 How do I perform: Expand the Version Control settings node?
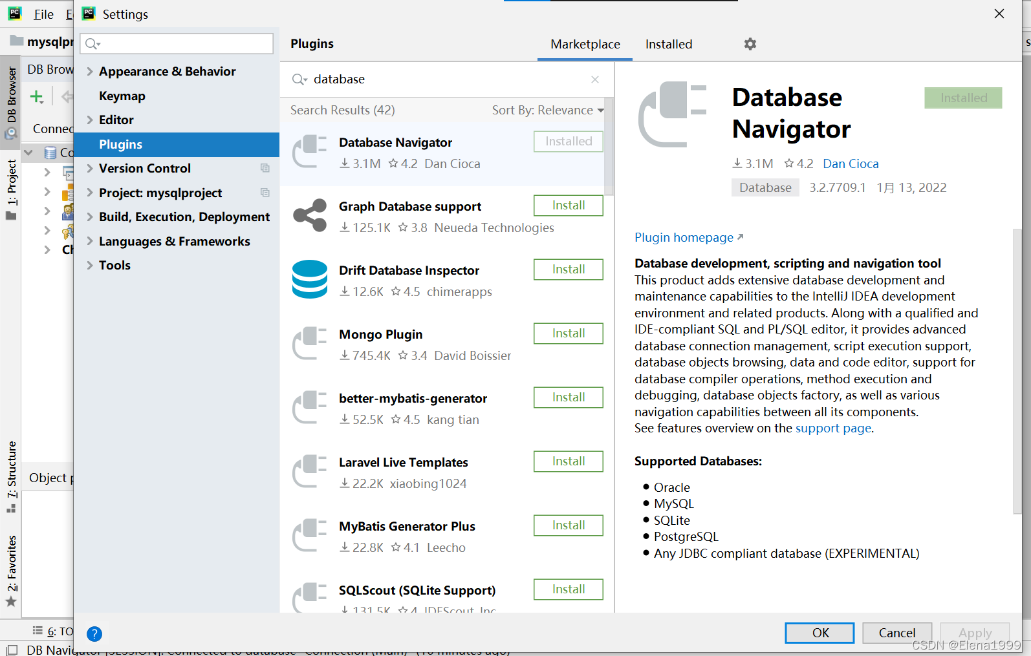(90, 168)
